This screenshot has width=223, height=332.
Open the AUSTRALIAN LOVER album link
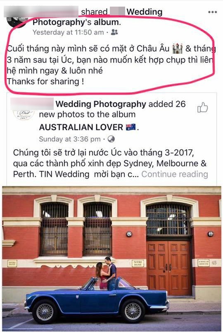(81, 127)
